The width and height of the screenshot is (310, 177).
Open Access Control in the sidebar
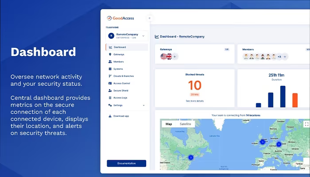[122, 83]
